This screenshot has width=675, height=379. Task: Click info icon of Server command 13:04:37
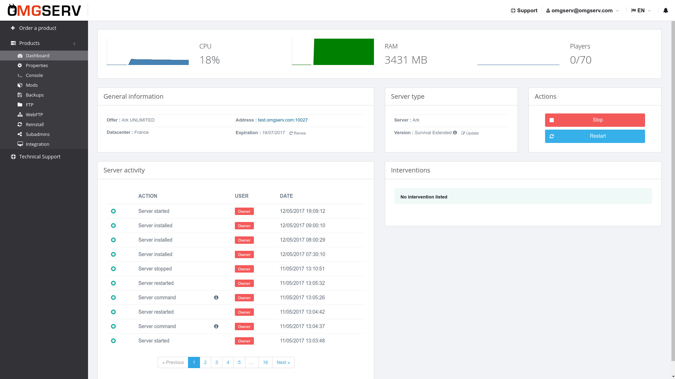click(216, 326)
